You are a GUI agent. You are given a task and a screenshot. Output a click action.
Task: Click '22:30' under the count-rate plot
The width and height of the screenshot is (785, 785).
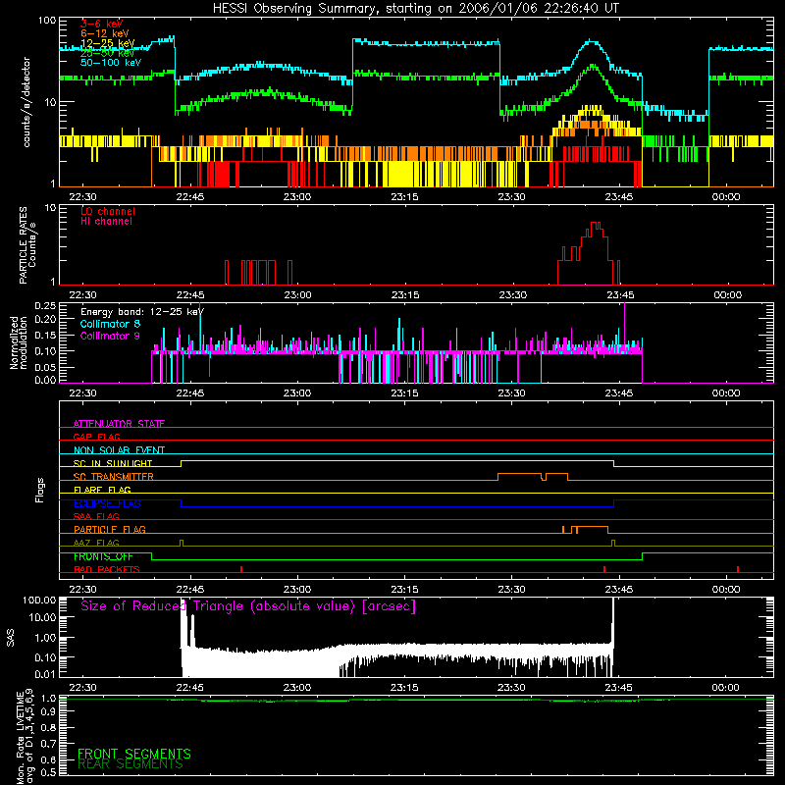(x=82, y=197)
